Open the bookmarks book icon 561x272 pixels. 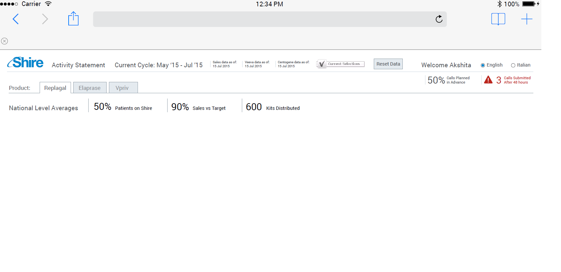click(498, 19)
